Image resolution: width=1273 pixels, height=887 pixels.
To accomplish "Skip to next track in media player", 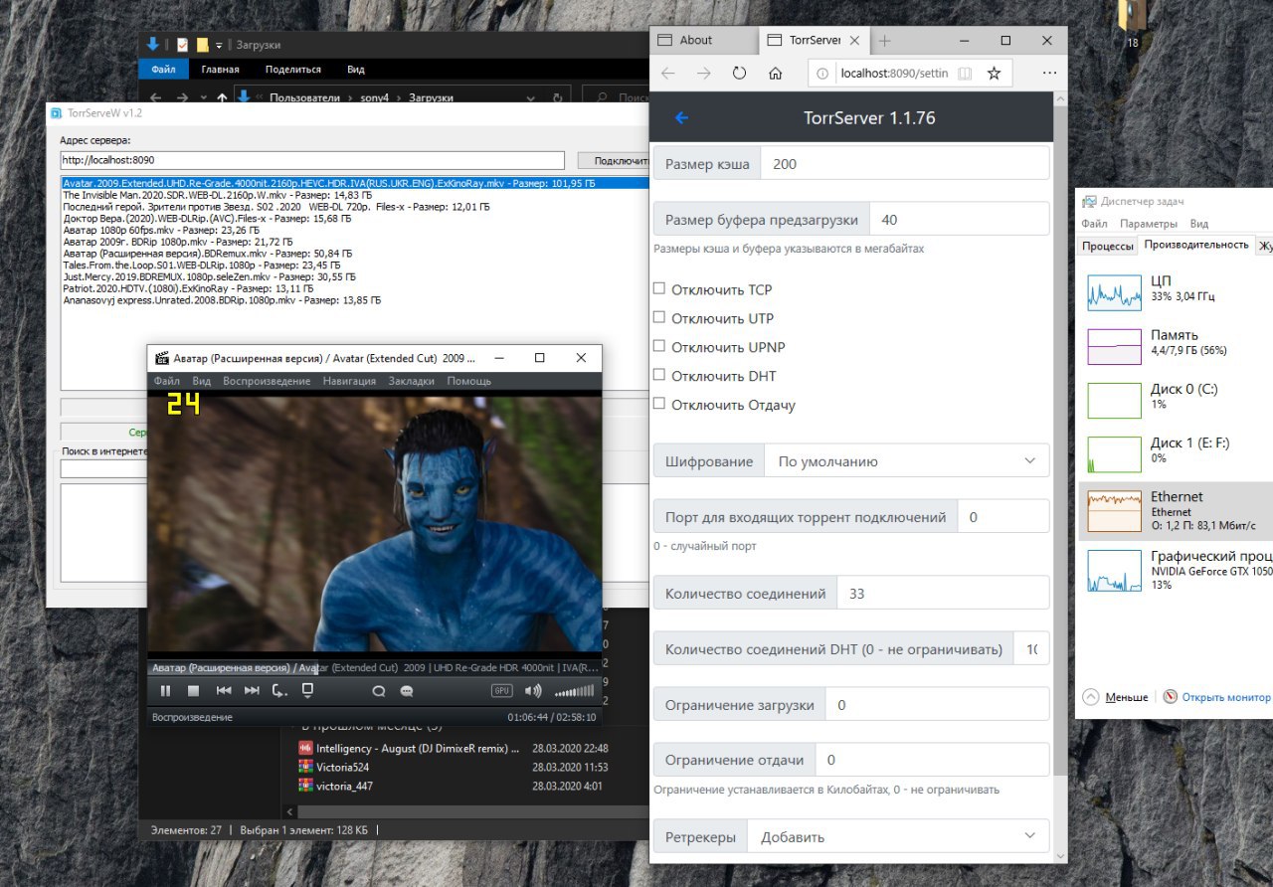I will [252, 691].
